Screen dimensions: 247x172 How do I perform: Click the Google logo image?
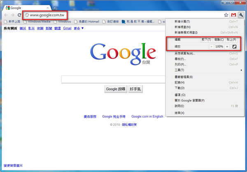click(123, 54)
